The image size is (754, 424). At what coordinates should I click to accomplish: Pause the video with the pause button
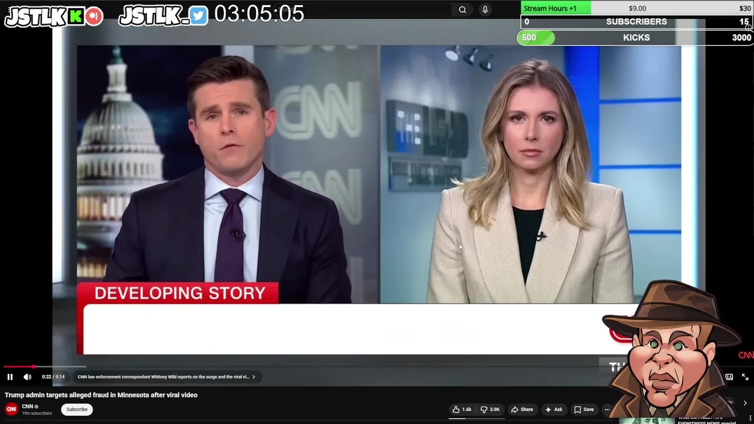tap(10, 377)
